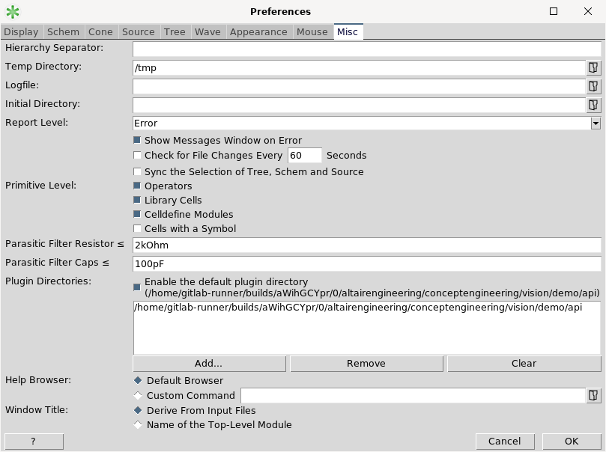This screenshot has height=452, width=606.
Task: Select Custom Command radio button
Action: (138, 395)
